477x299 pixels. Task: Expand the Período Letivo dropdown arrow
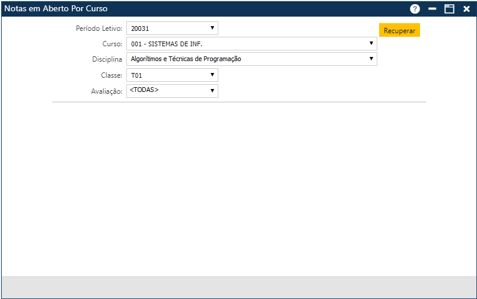[x=212, y=28]
